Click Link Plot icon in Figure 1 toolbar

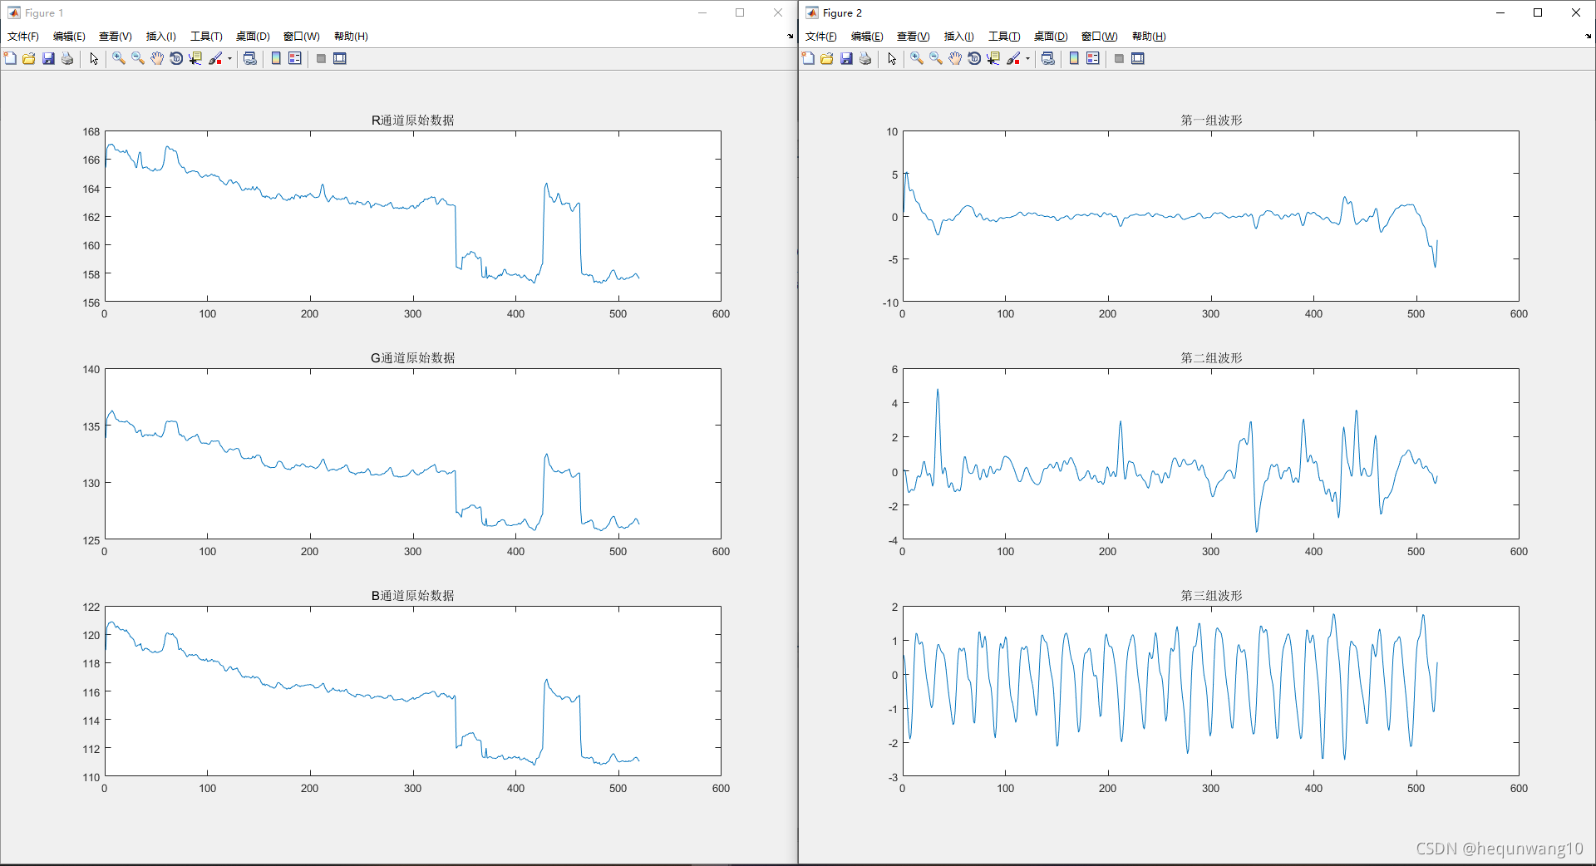[x=250, y=58]
